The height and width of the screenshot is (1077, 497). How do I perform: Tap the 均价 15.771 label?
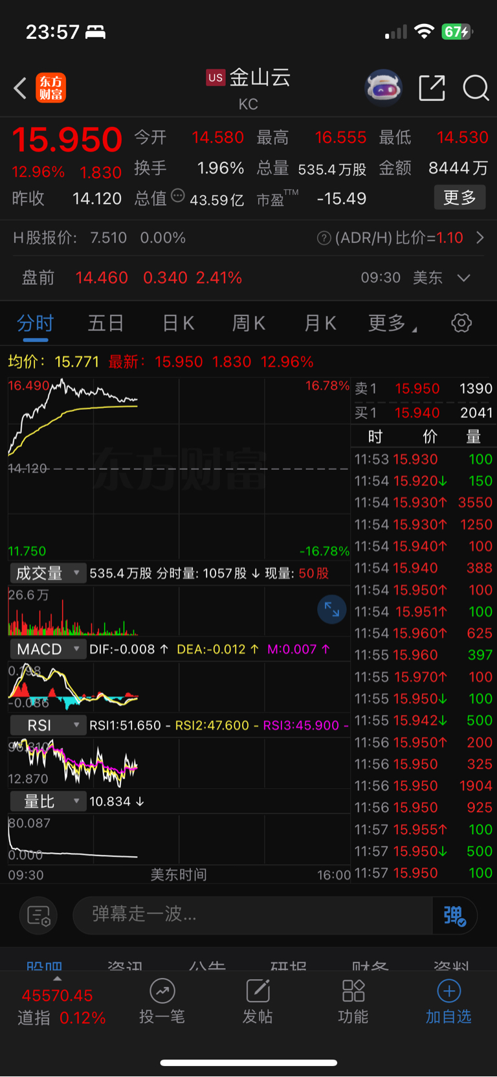click(x=54, y=362)
